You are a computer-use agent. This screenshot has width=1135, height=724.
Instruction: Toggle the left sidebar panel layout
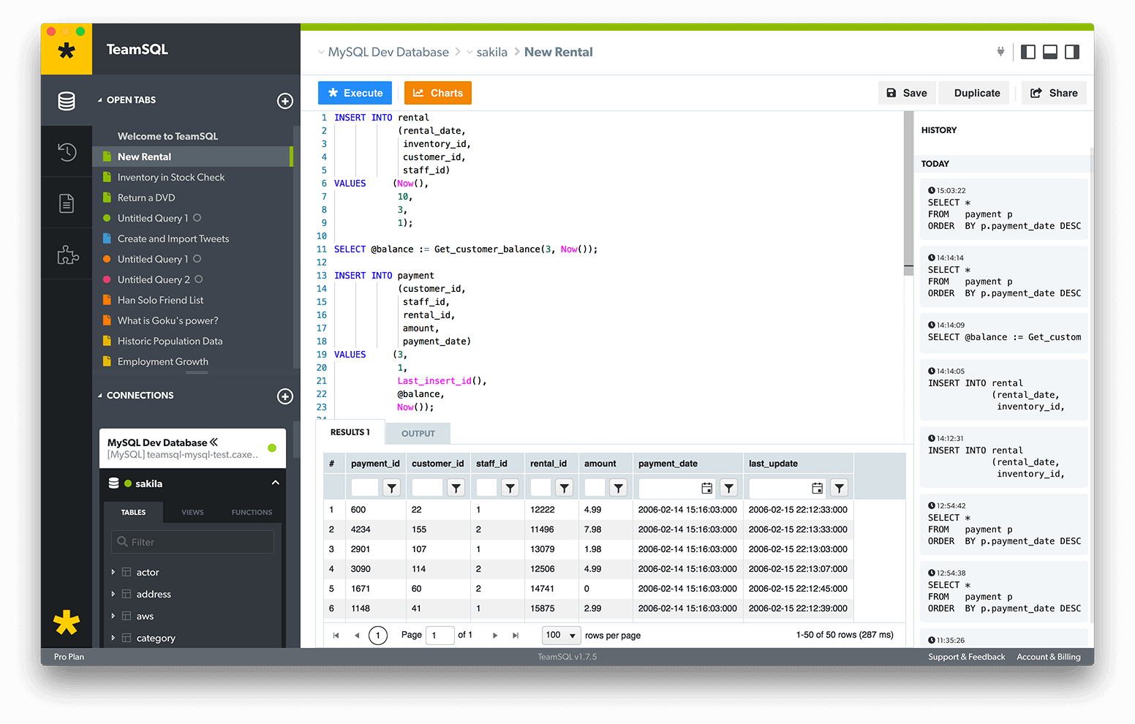(1027, 52)
